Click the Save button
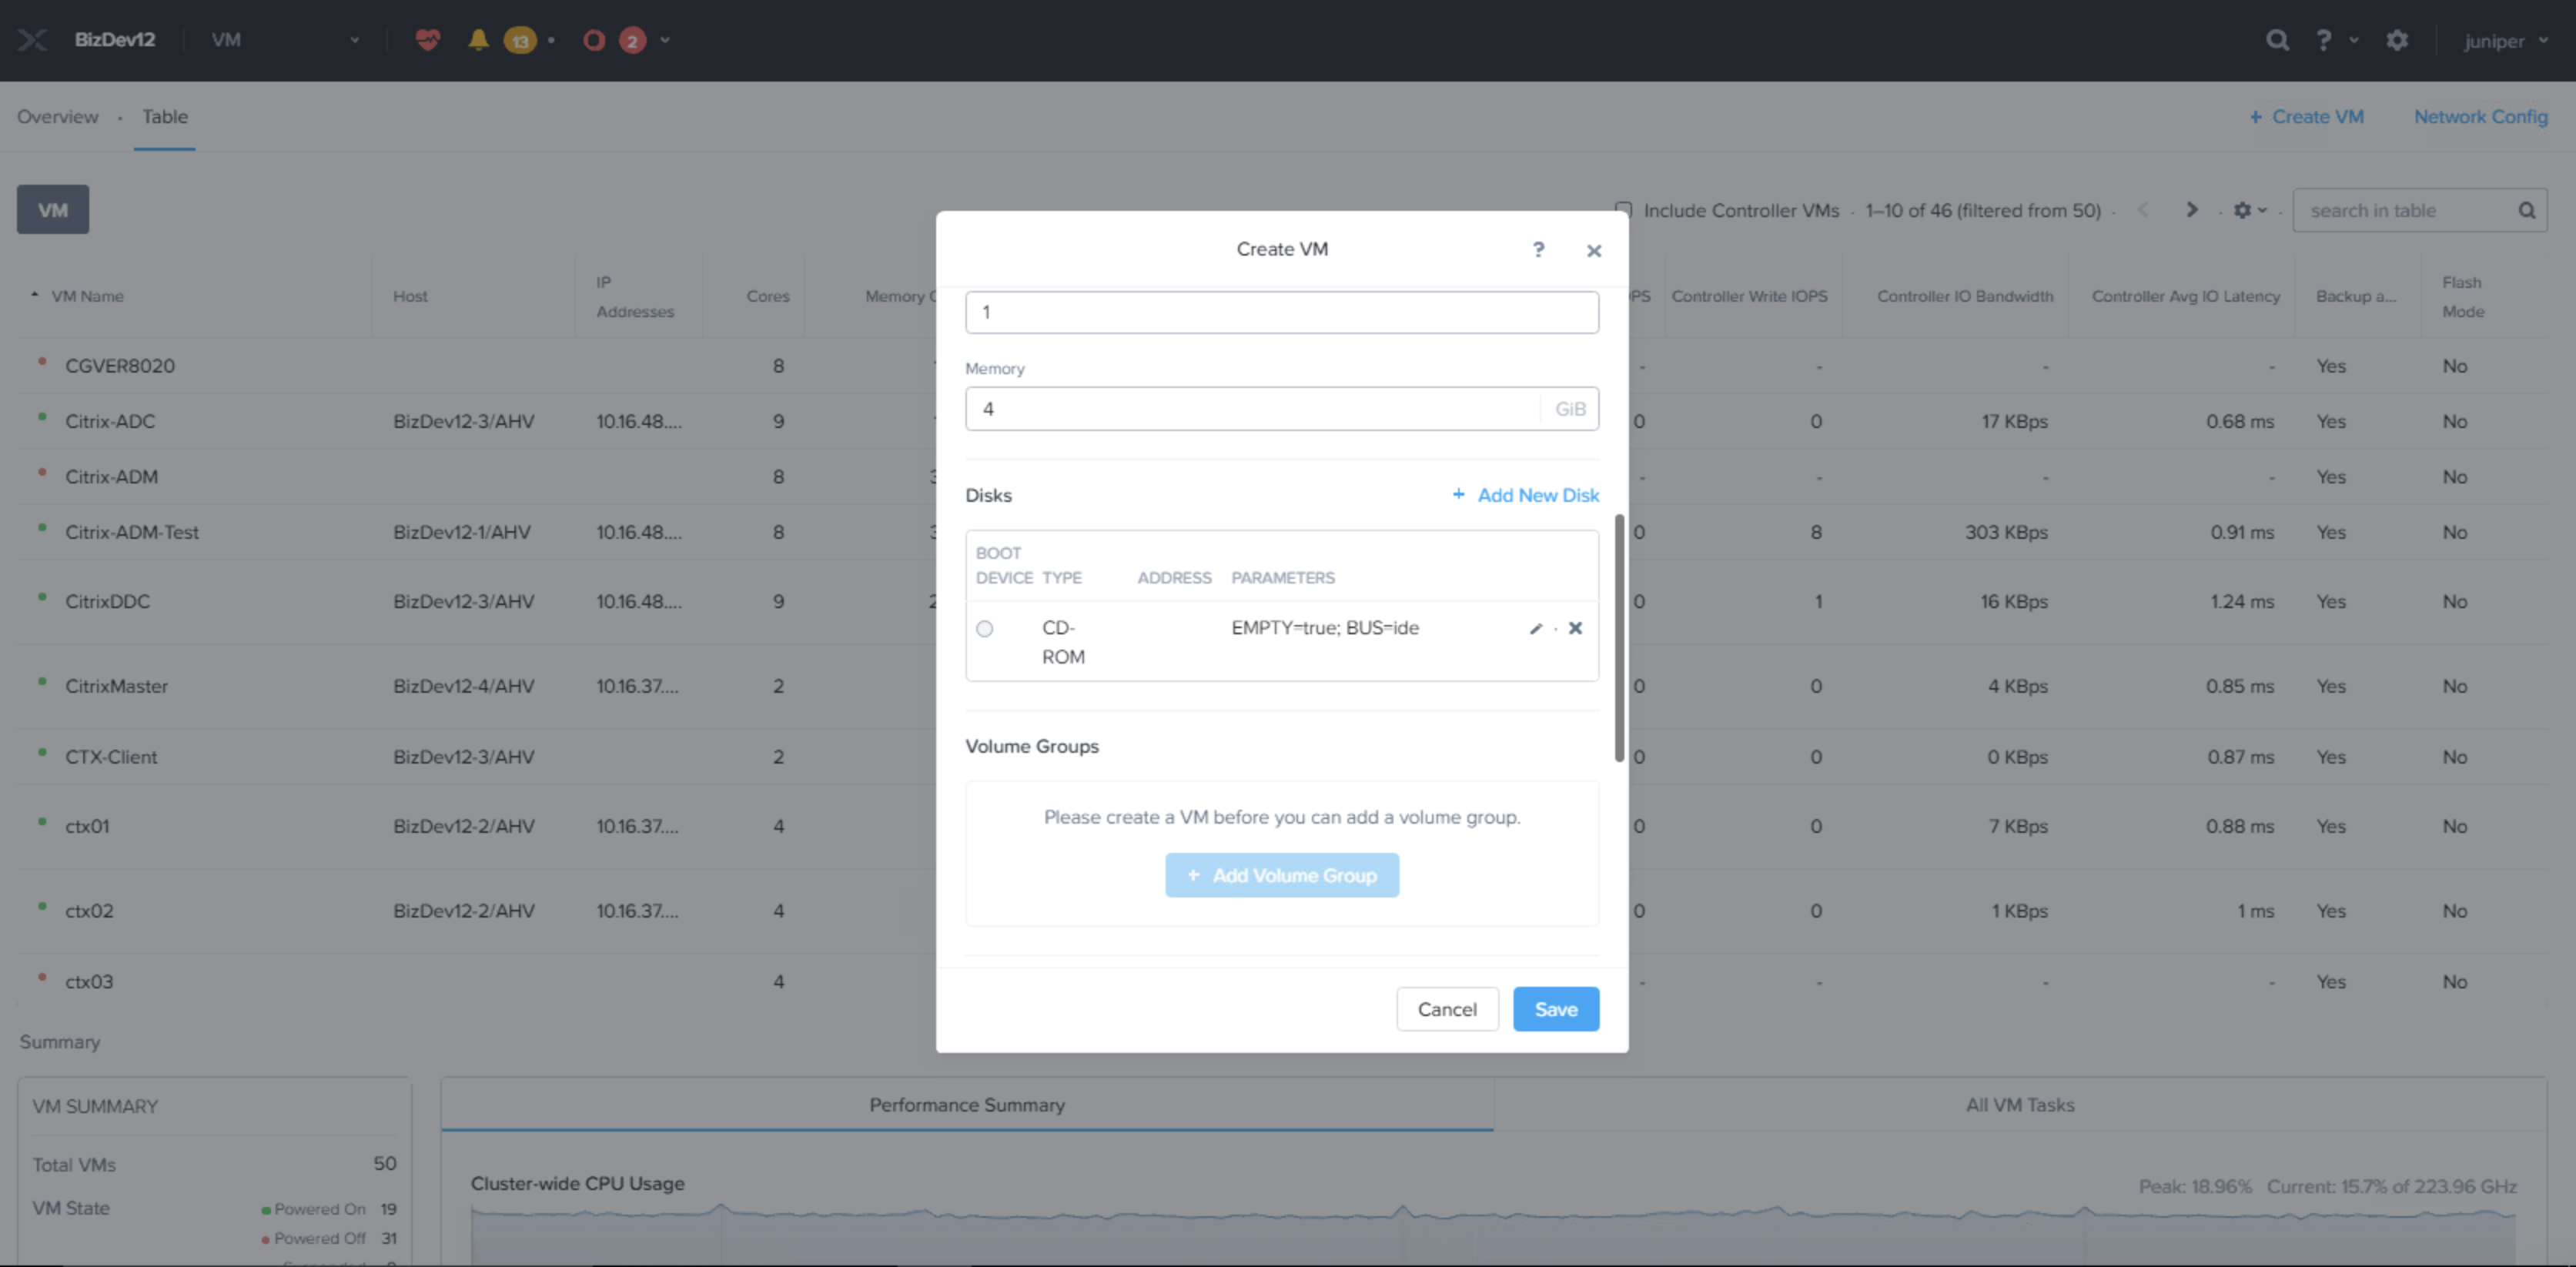The image size is (2576, 1267). pos(1555,1009)
